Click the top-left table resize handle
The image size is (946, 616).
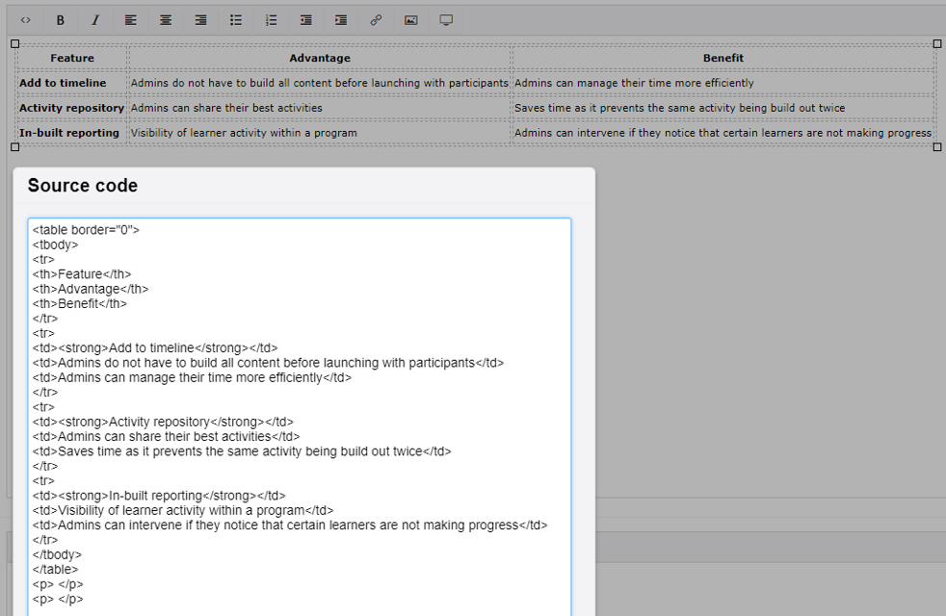13,42
